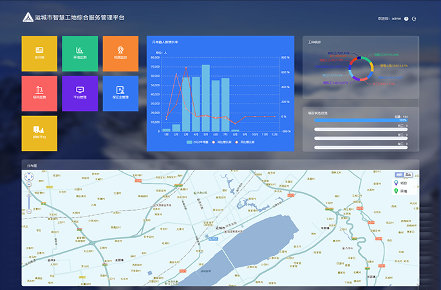This screenshot has width=441, height=290.
Task: Click the map zoom in plus button
Action: coord(29,184)
